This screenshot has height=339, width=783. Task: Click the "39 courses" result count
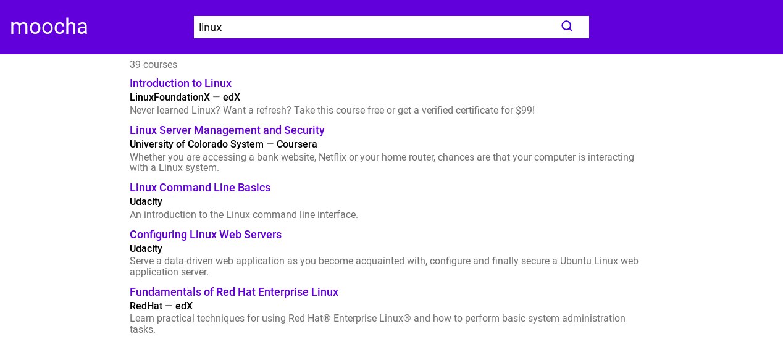[x=153, y=65]
